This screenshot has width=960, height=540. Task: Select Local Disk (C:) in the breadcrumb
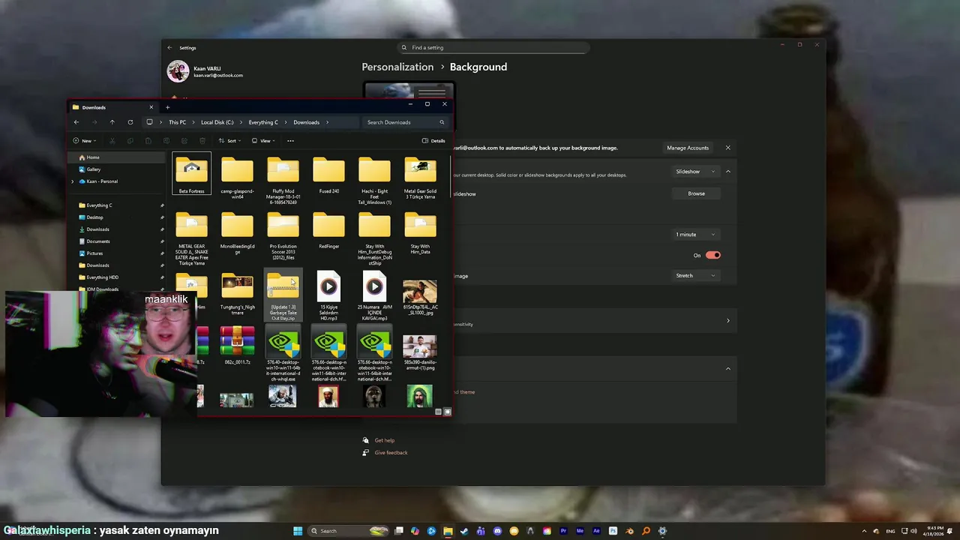[217, 122]
